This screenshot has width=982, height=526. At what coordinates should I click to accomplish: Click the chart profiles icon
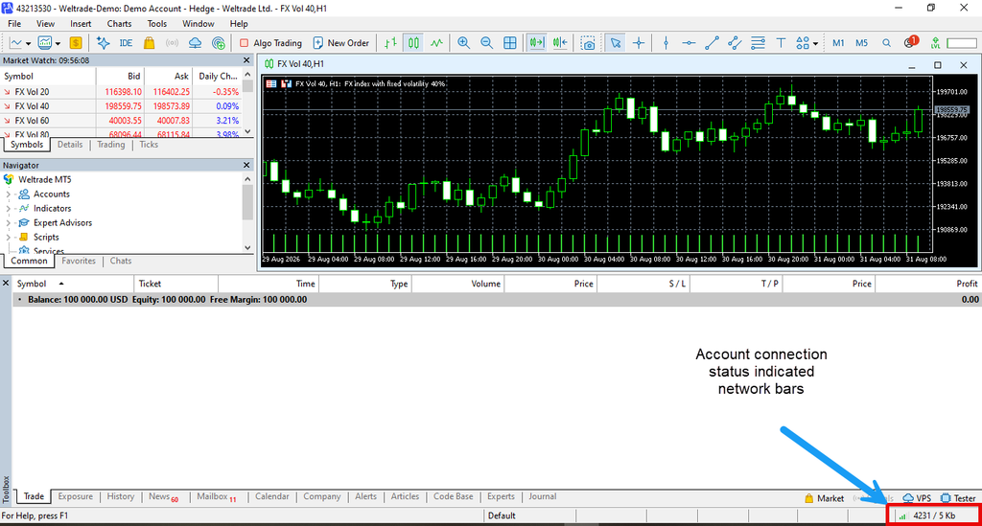[45, 43]
